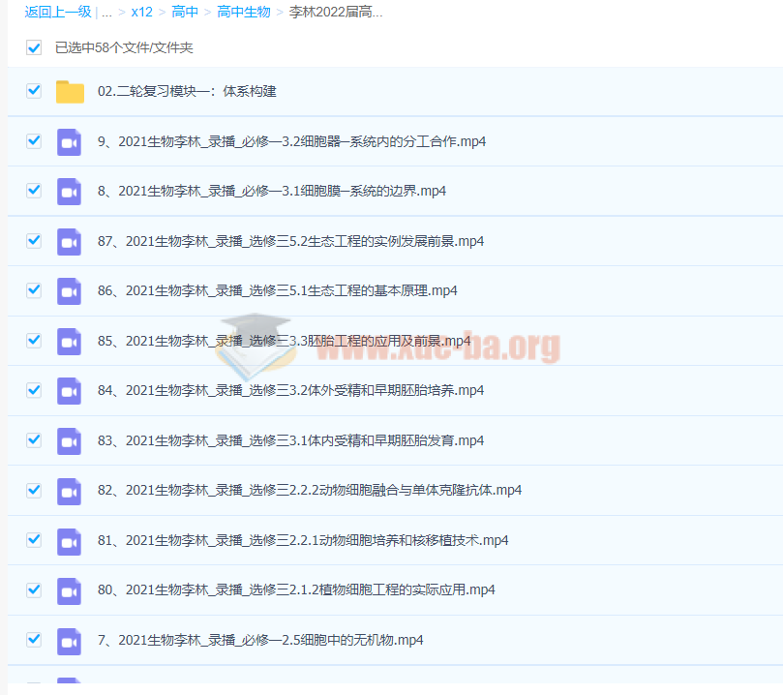
Task: Open the x12 breadcrumb link
Action: click(141, 12)
